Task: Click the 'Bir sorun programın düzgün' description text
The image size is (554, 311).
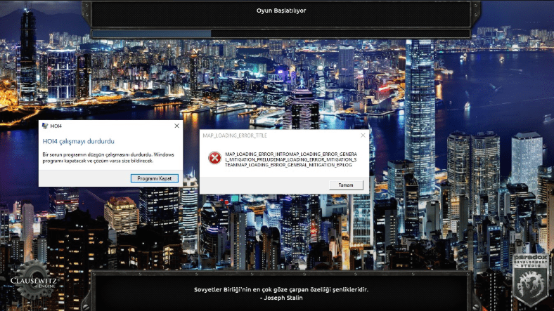Action: click(108, 158)
